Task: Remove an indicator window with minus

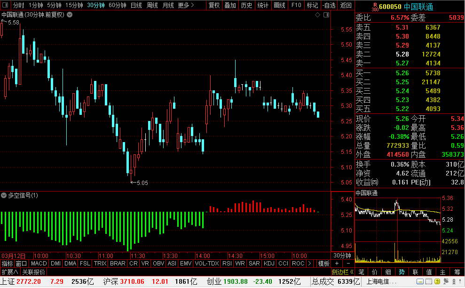Action: click(348, 264)
